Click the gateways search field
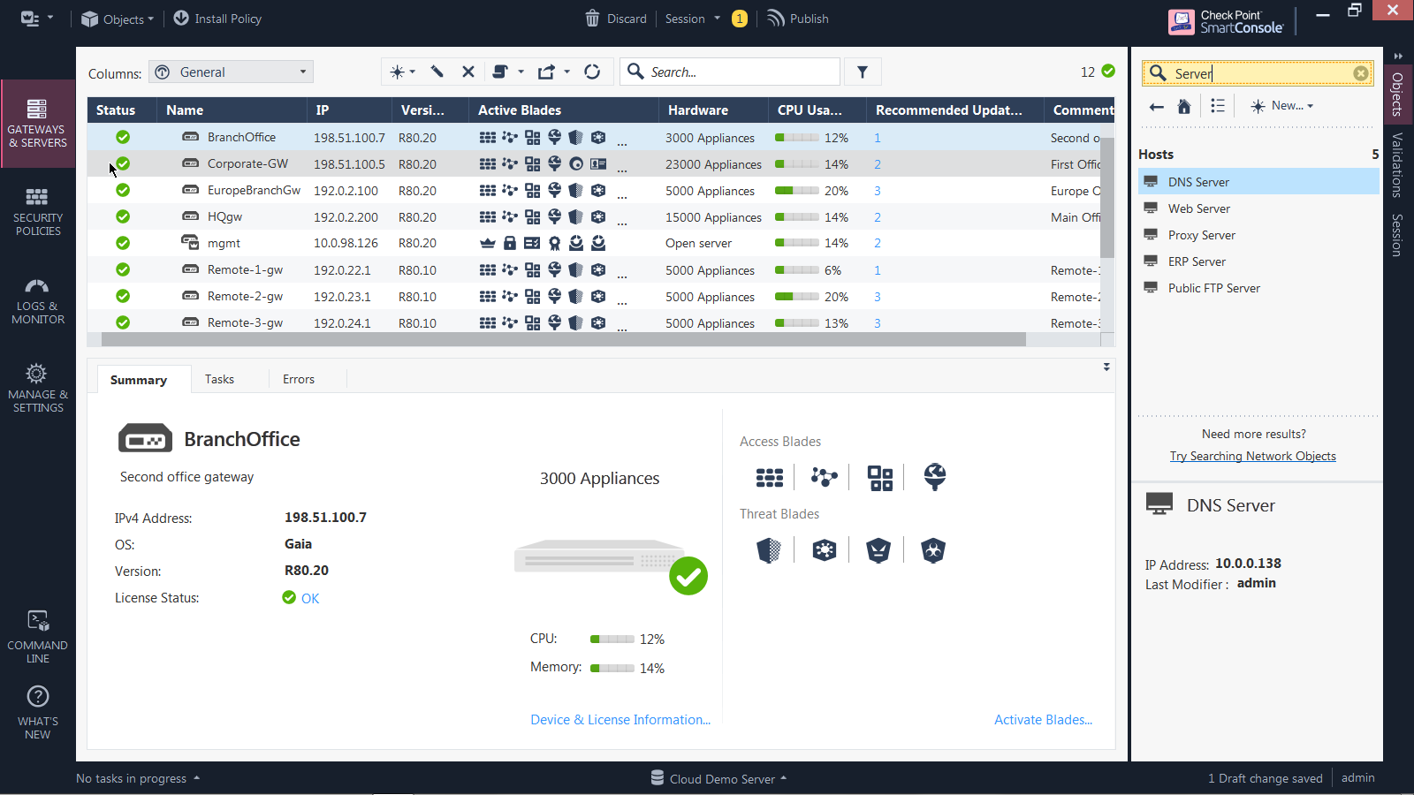1414x795 pixels. 741,72
